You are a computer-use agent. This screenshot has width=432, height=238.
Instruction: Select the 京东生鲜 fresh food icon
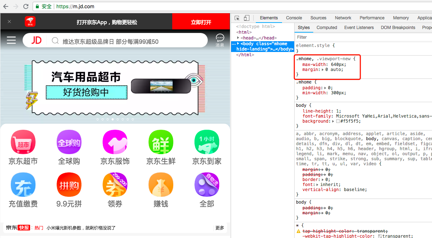pos(161,142)
